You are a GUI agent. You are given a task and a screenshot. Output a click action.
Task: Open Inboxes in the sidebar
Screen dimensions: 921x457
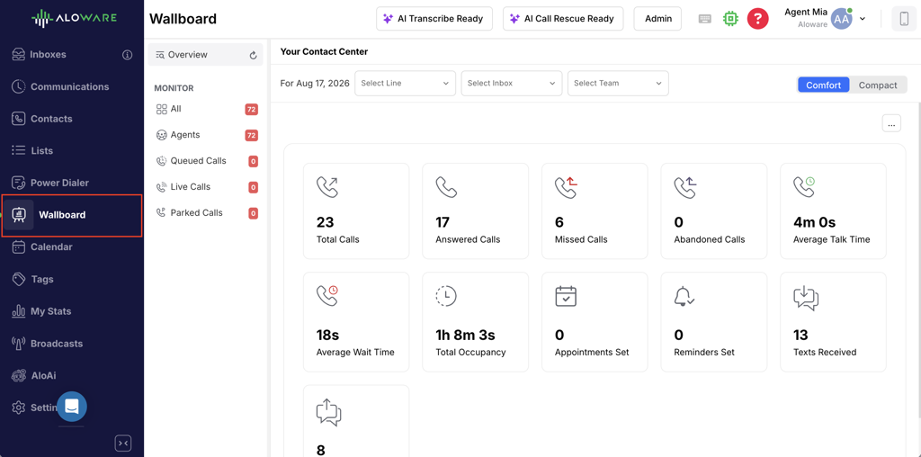coord(49,55)
